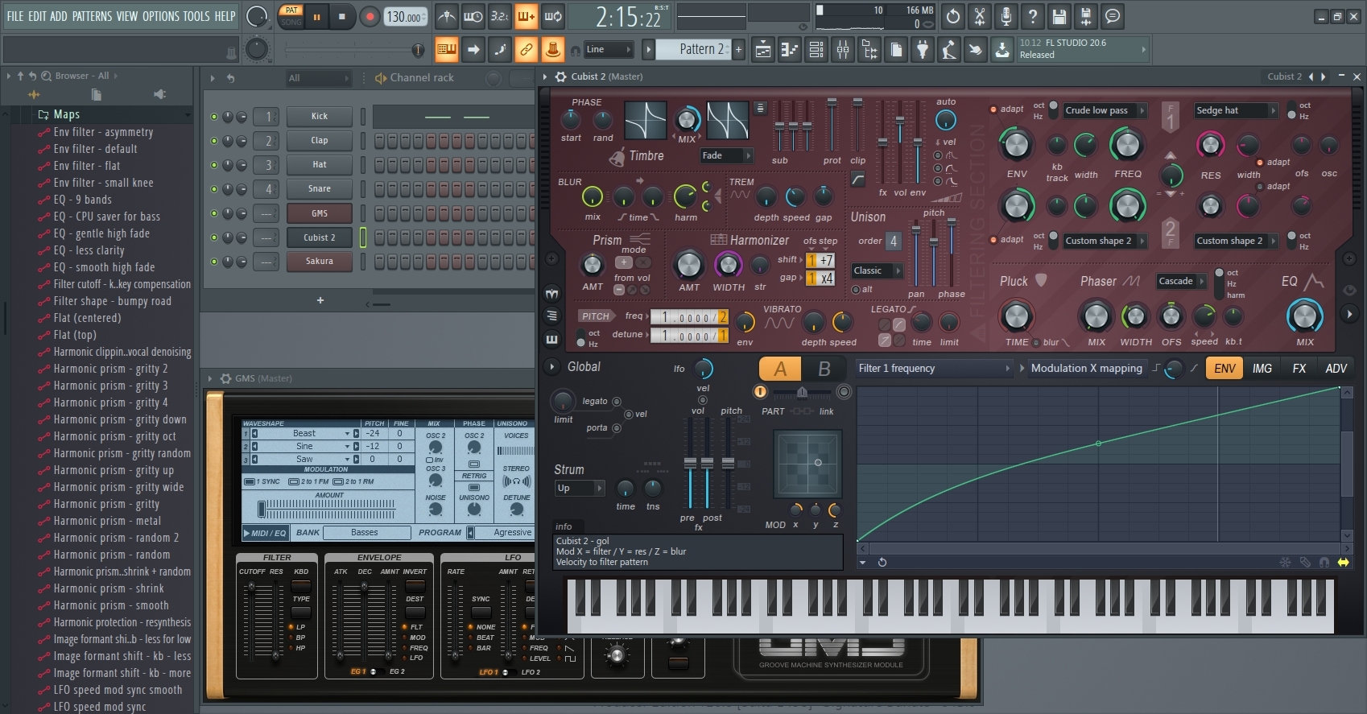Switch to part B in Cubist 2

coord(824,369)
